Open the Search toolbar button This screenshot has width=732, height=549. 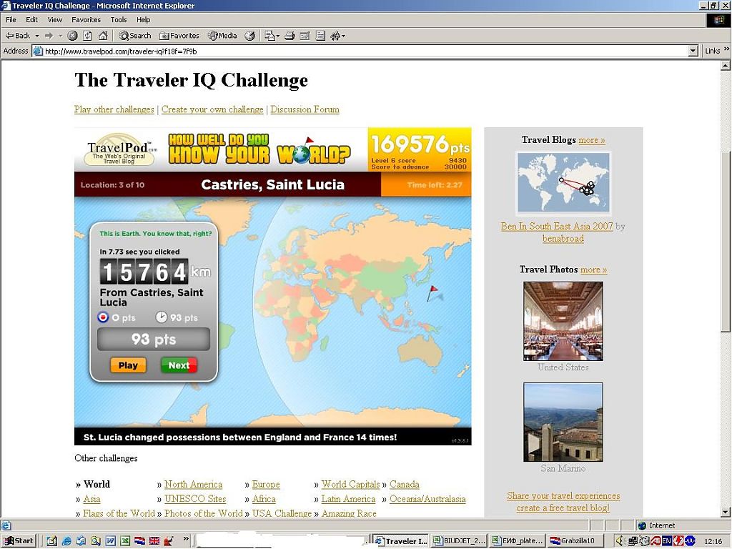[134, 36]
